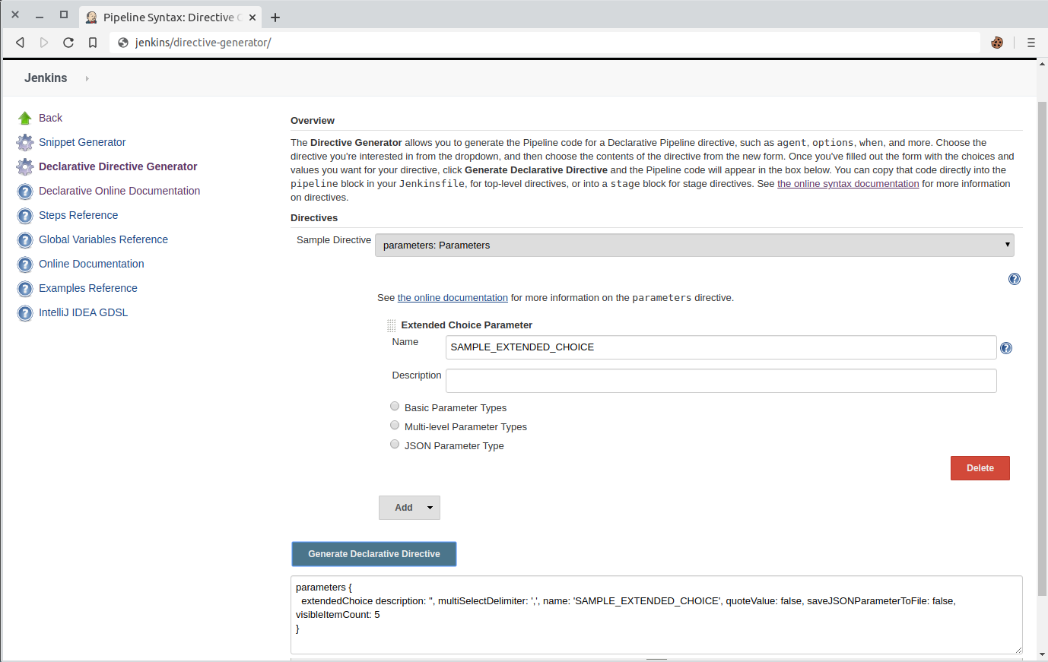Click the Declarative Online Documentation help icon

25,192
